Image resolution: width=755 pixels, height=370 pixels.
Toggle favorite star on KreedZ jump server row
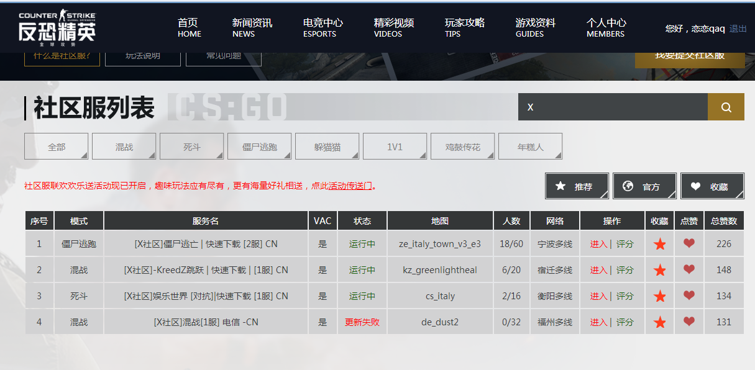tap(659, 270)
